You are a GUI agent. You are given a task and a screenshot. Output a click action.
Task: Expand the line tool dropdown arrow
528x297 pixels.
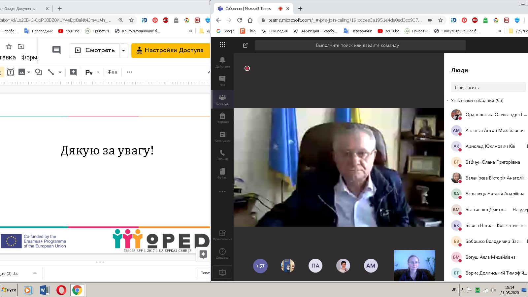coord(60,72)
